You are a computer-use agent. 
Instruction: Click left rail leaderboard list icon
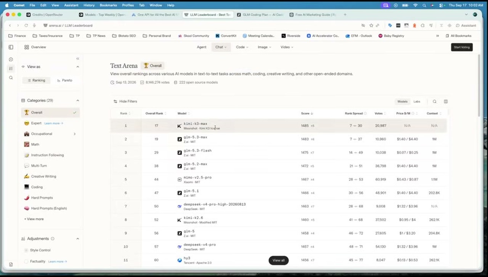pyautogui.click(x=11, y=69)
